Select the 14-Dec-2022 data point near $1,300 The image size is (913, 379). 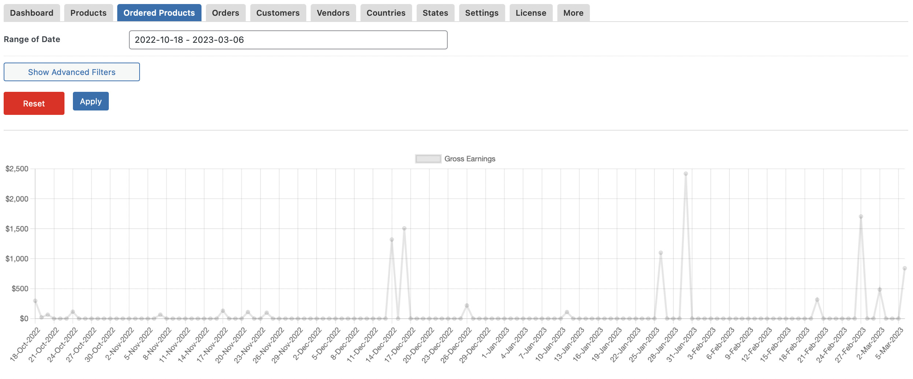(x=392, y=240)
